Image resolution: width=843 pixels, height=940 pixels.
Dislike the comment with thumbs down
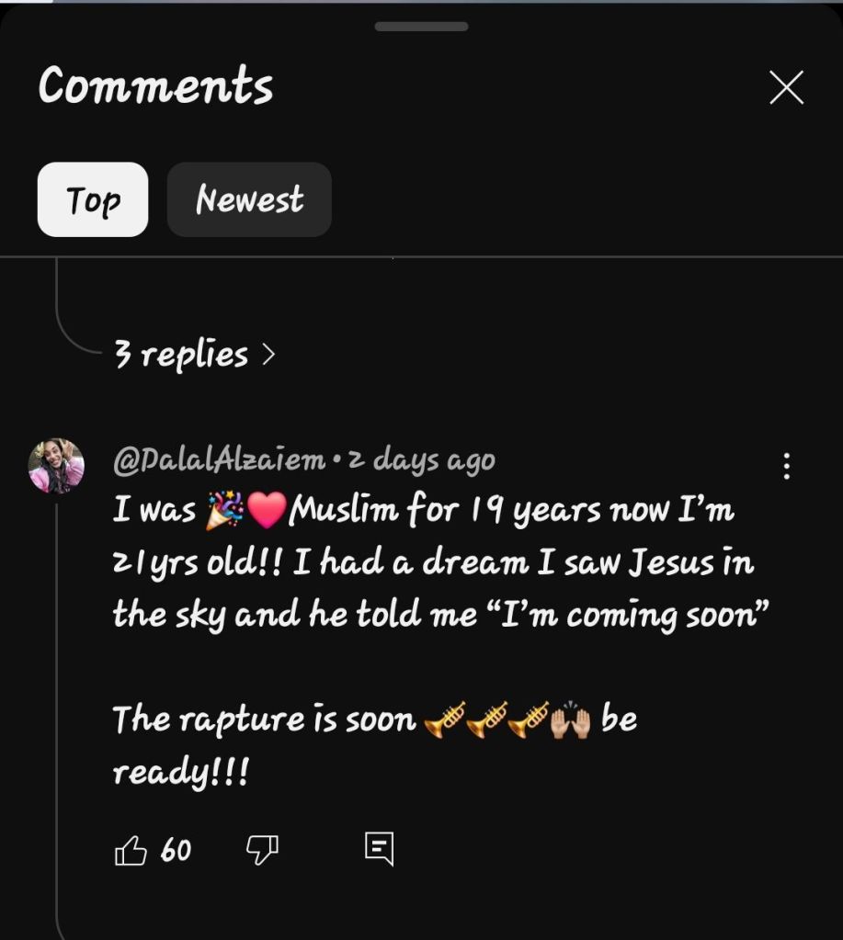(x=262, y=851)
